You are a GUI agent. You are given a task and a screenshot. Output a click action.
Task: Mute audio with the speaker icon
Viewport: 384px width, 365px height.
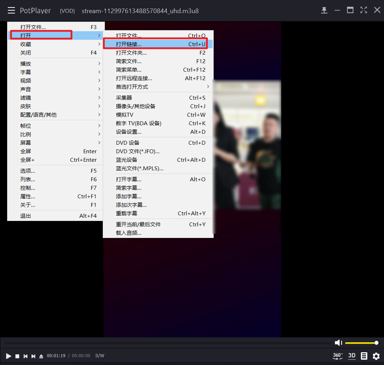coord(338,343)
